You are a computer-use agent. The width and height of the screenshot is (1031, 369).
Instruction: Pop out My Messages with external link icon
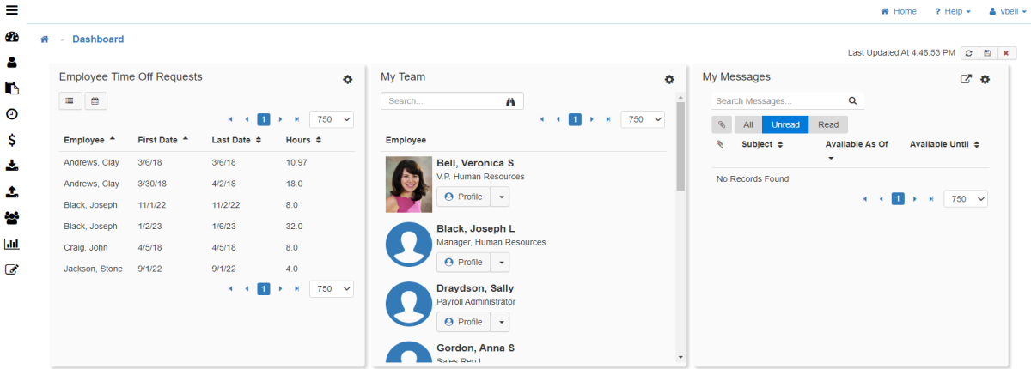(x=966, y=79)
